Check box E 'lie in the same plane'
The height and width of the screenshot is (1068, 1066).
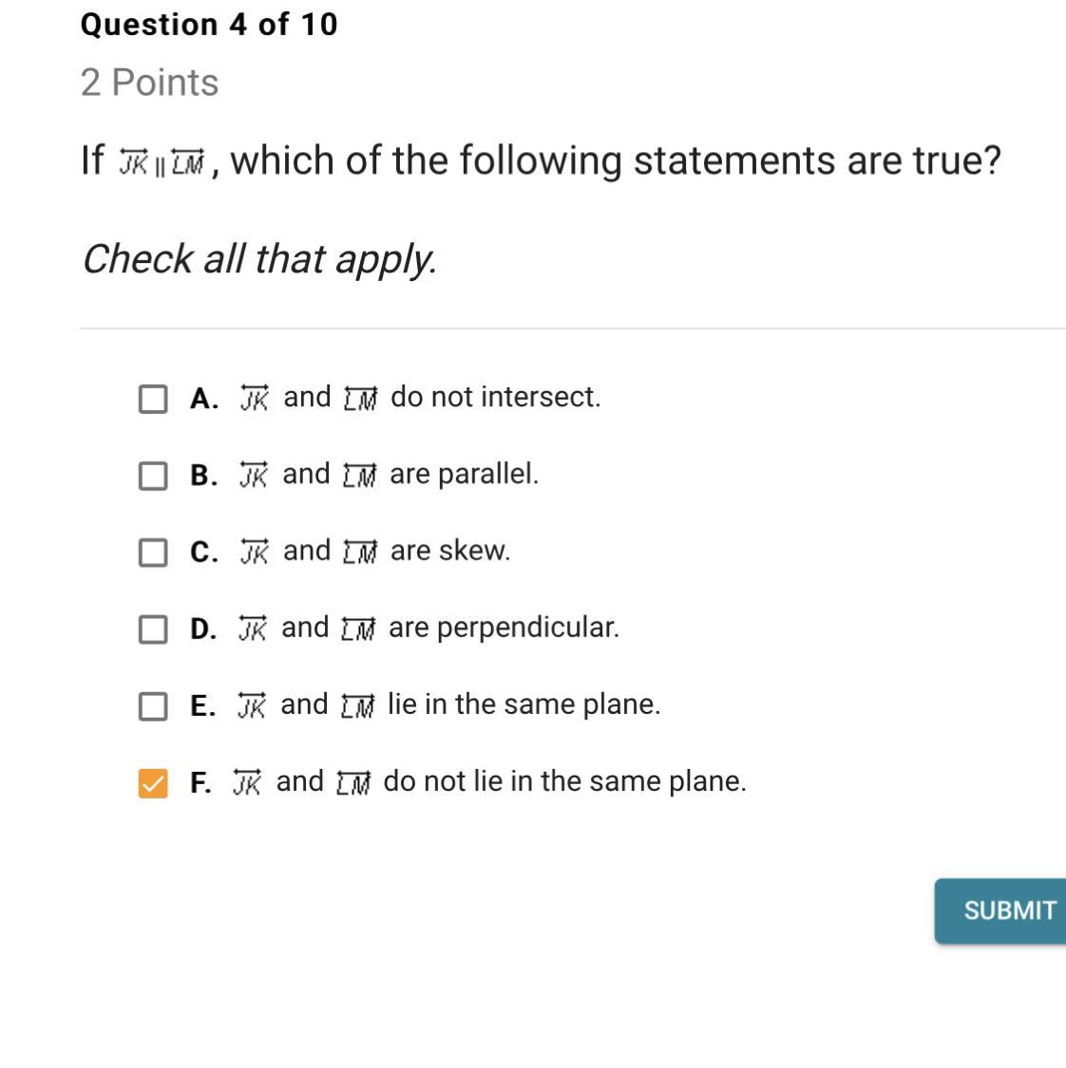click(x=153, y=706)
